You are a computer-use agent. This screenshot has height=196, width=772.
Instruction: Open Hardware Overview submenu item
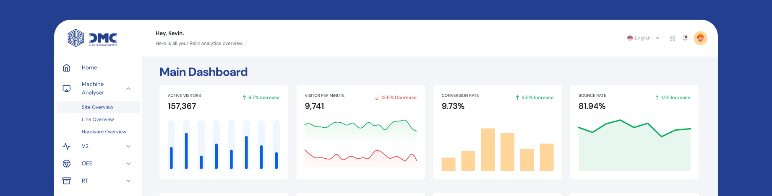coord(104,132)
